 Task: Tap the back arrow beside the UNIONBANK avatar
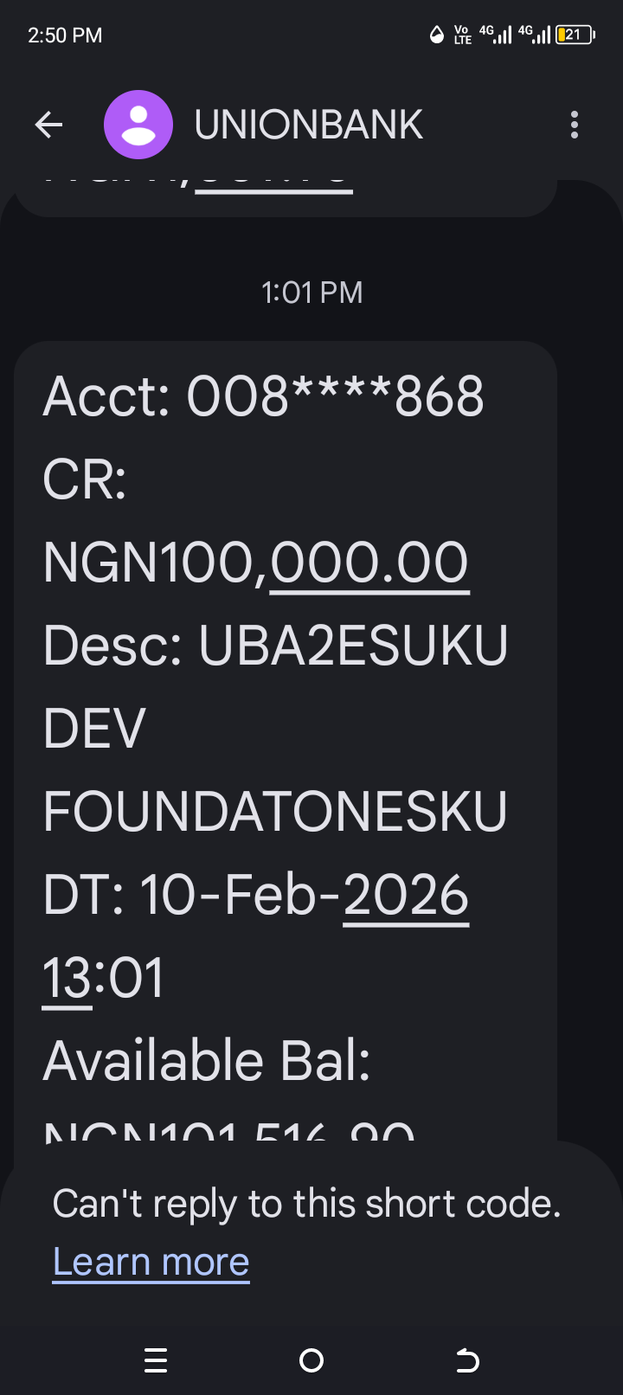(48, 125)
